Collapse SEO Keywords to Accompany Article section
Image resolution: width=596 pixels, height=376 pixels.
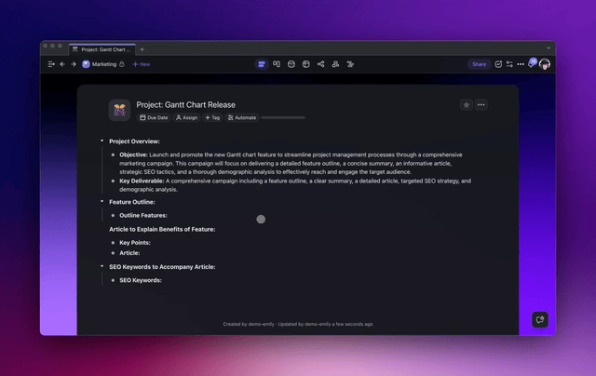pos(102,266)
